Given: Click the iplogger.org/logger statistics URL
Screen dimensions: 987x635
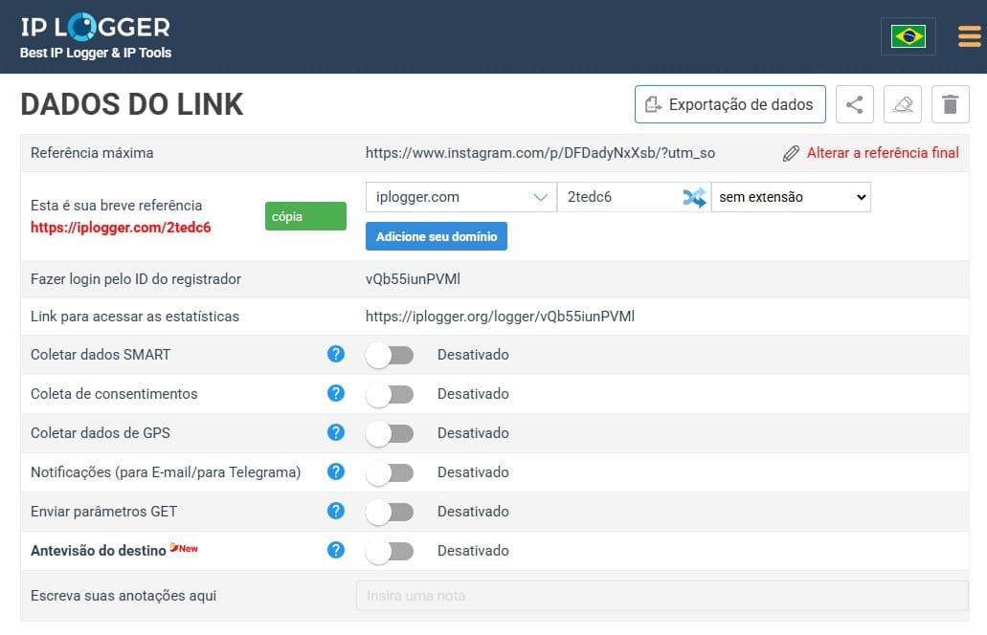Looking at the screenshot, I should tap(500, 317).
